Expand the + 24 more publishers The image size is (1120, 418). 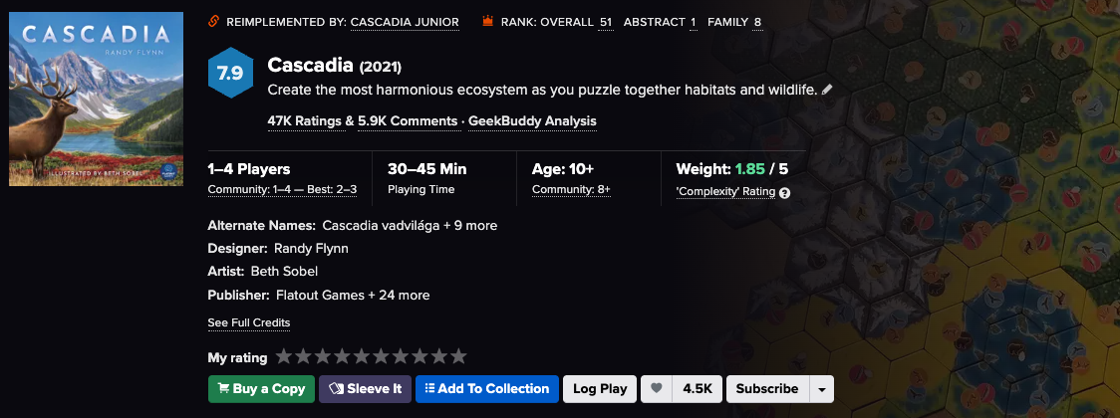400,295
